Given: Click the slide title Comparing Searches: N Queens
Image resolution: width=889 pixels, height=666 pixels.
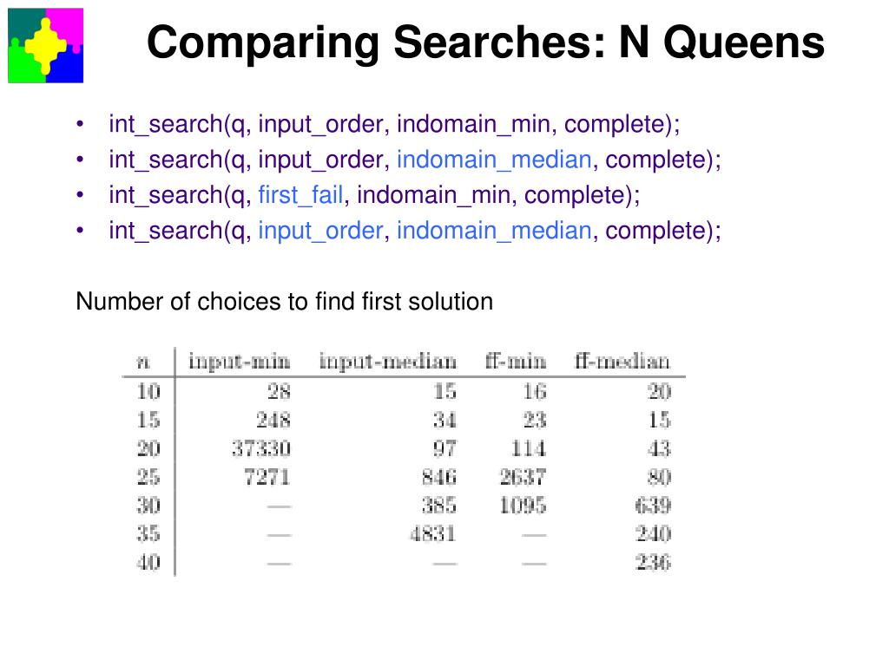Looking at the screenshot, I should pos(485,42).
